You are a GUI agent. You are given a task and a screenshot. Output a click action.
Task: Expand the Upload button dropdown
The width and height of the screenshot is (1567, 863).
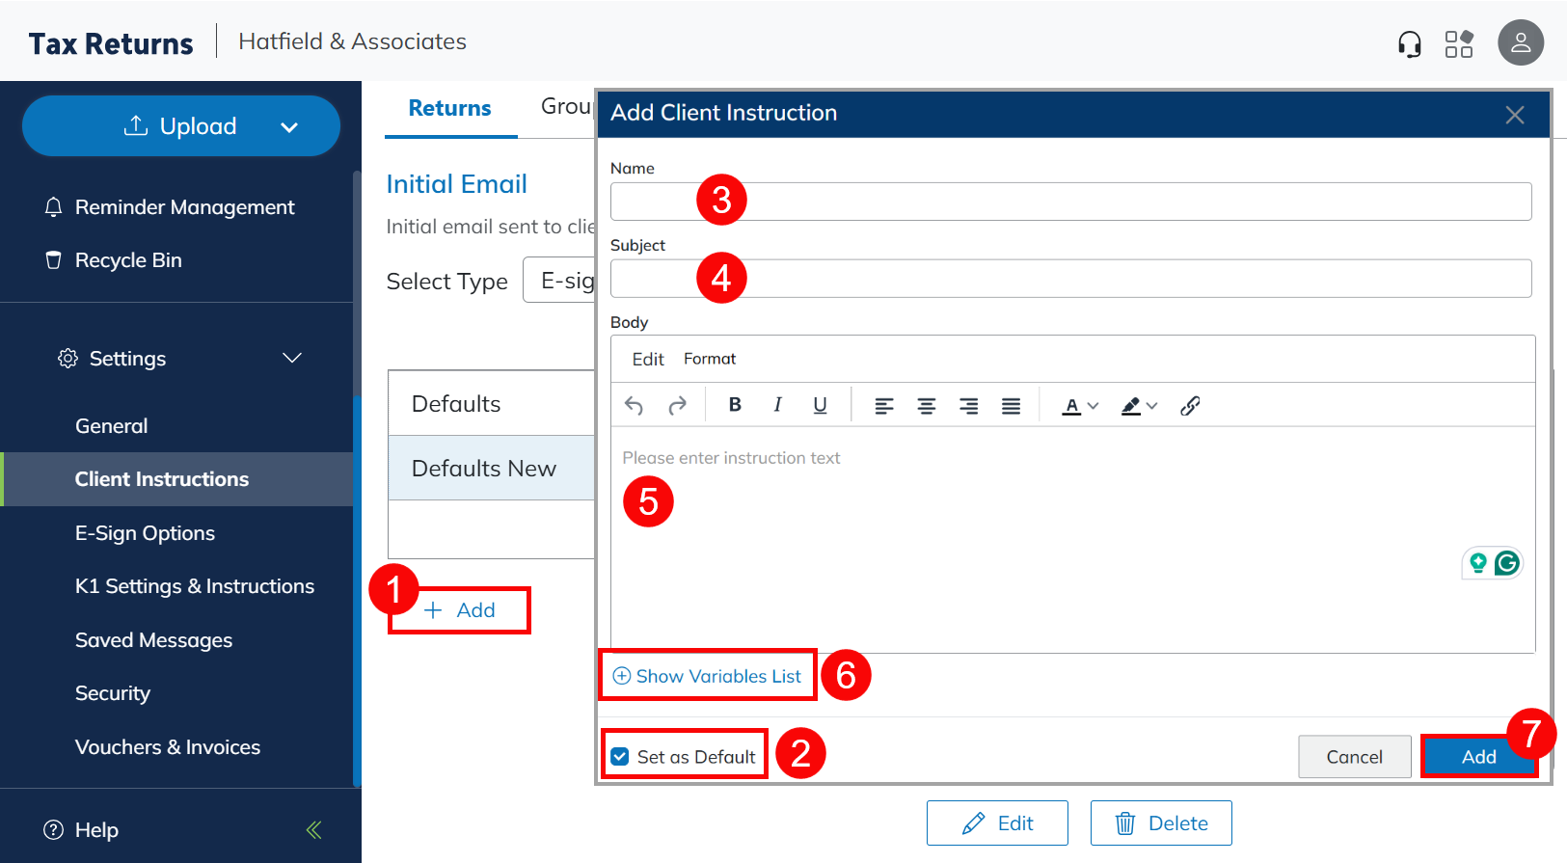click(x=289, y=127)
